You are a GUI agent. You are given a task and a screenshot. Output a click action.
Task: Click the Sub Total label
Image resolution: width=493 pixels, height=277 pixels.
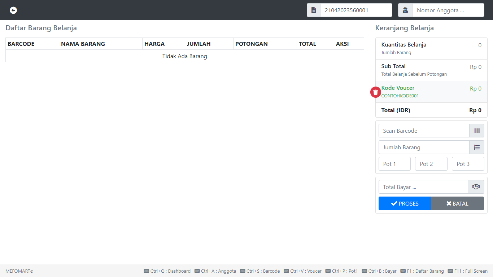[393, 66]
